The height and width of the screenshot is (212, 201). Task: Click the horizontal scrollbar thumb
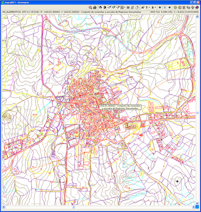tap(73, 207)
